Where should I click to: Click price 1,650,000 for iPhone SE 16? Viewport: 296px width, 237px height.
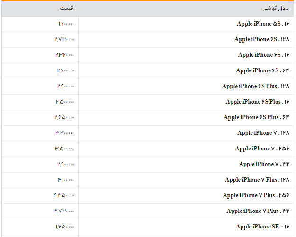point(65,227)
